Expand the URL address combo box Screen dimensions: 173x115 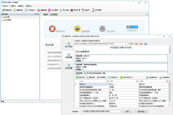[x=128, y=44]
